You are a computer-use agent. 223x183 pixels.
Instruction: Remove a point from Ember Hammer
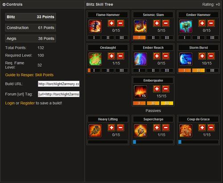click(211, 23)
